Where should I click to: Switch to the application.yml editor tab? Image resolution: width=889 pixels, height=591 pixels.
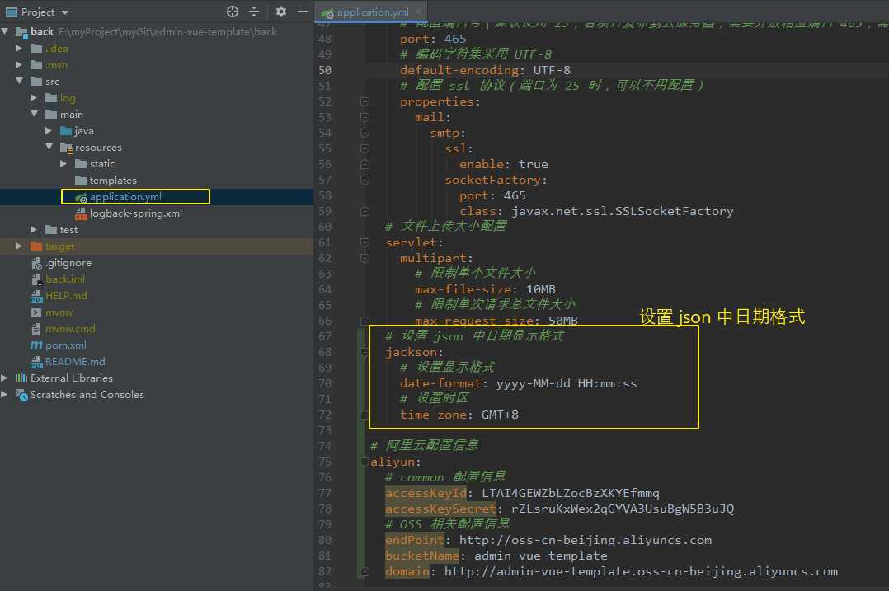(373, 12)
